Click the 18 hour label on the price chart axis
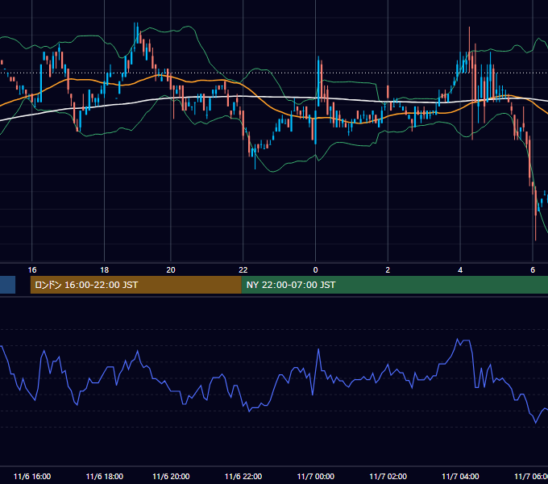 pyautogui.click(x=105, y=270)
